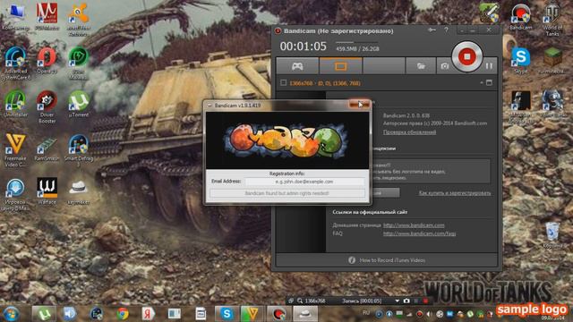Open the Компьютер desktop icon
The image size is (573, 322).
[x=15, y=17]
